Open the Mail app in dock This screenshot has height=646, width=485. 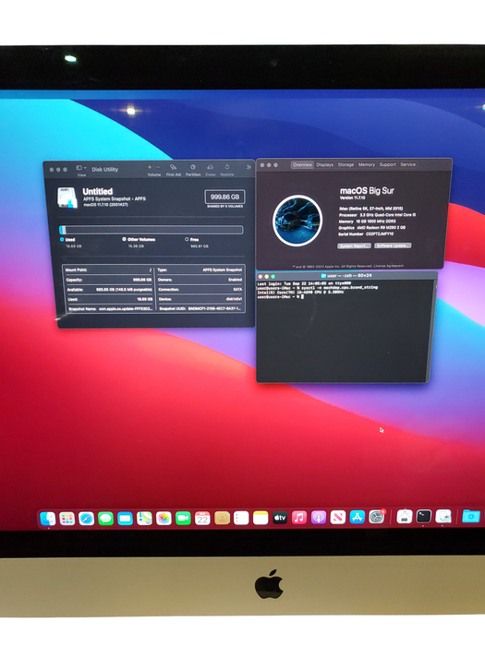point(125,518)
